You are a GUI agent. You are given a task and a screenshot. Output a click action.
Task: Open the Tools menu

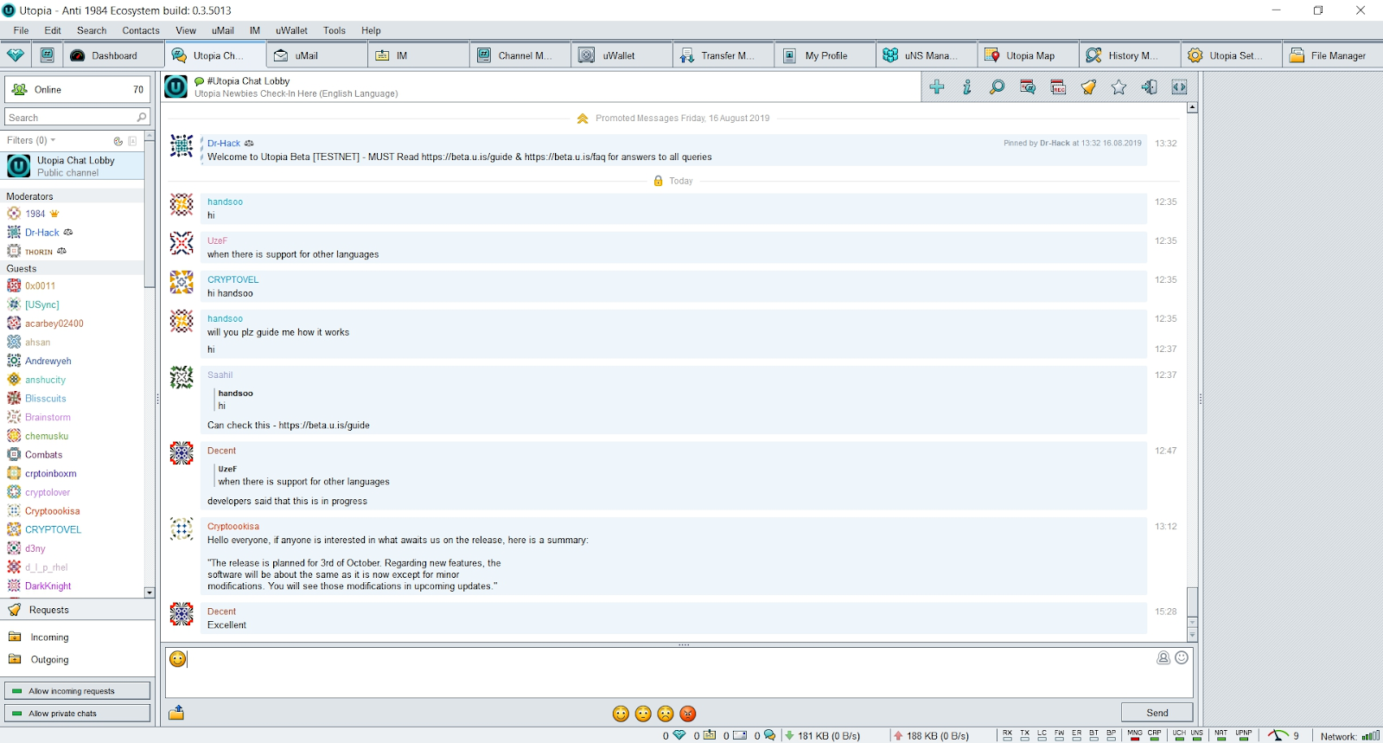point(335,30)
